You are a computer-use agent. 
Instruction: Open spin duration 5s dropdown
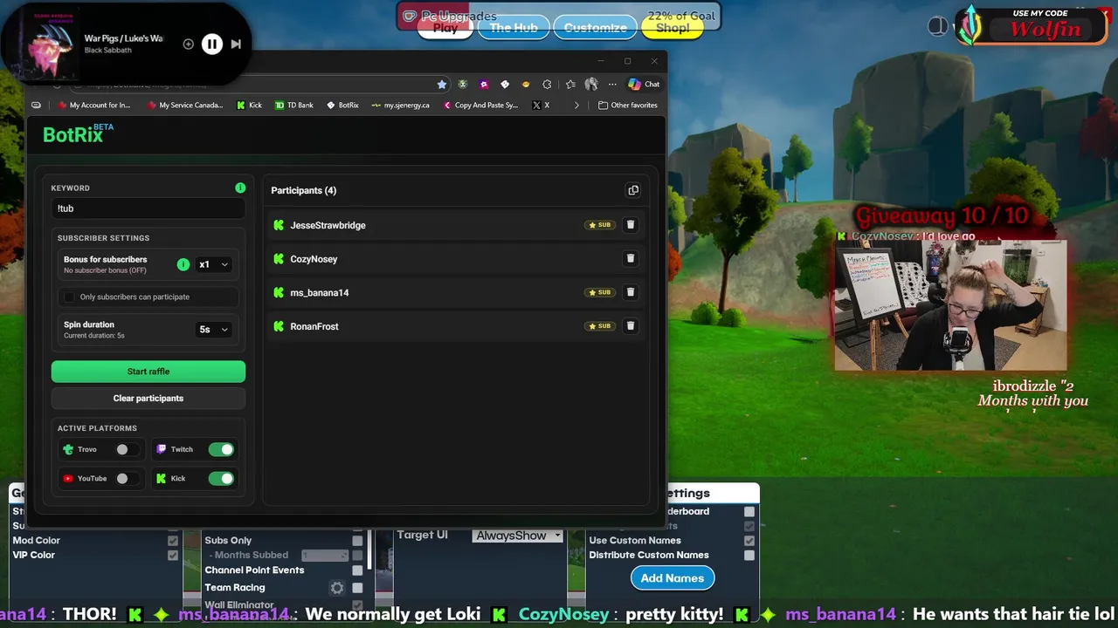[x=213, y=330]
